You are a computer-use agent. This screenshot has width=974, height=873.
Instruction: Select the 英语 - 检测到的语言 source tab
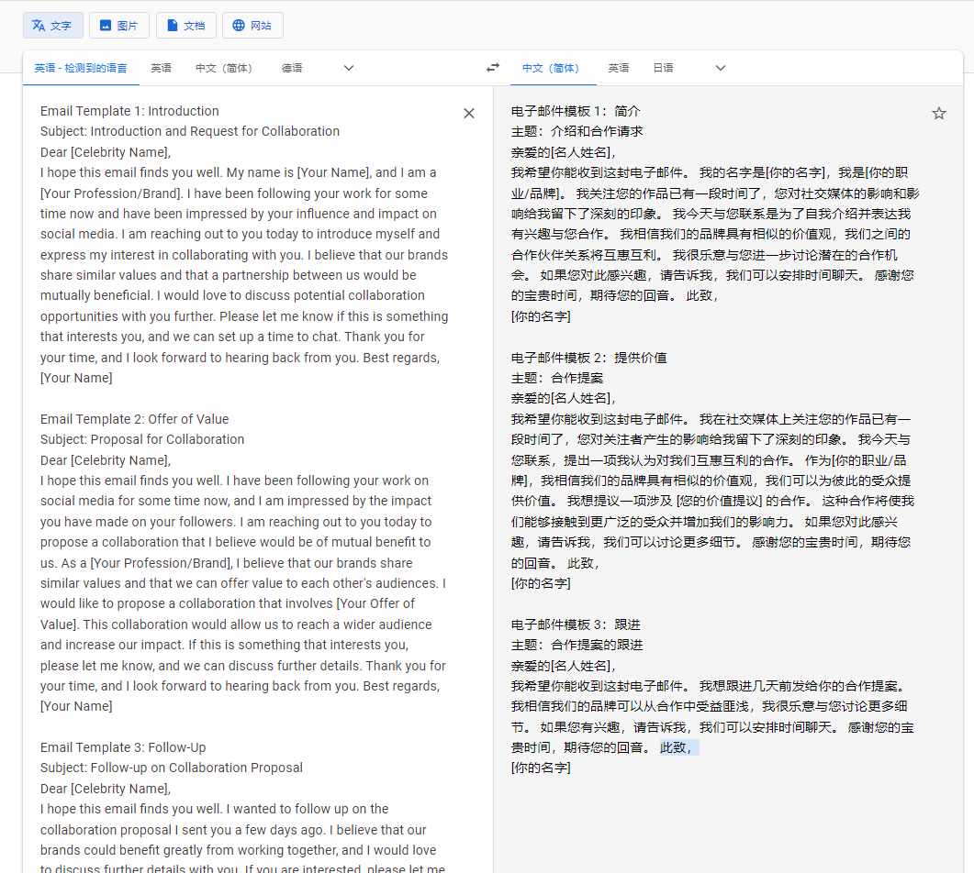[81, 68]
